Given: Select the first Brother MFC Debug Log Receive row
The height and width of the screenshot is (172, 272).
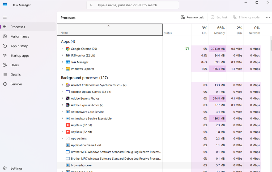Looking at the screenshot, I should pyautogui.click(x=159, y=152).
